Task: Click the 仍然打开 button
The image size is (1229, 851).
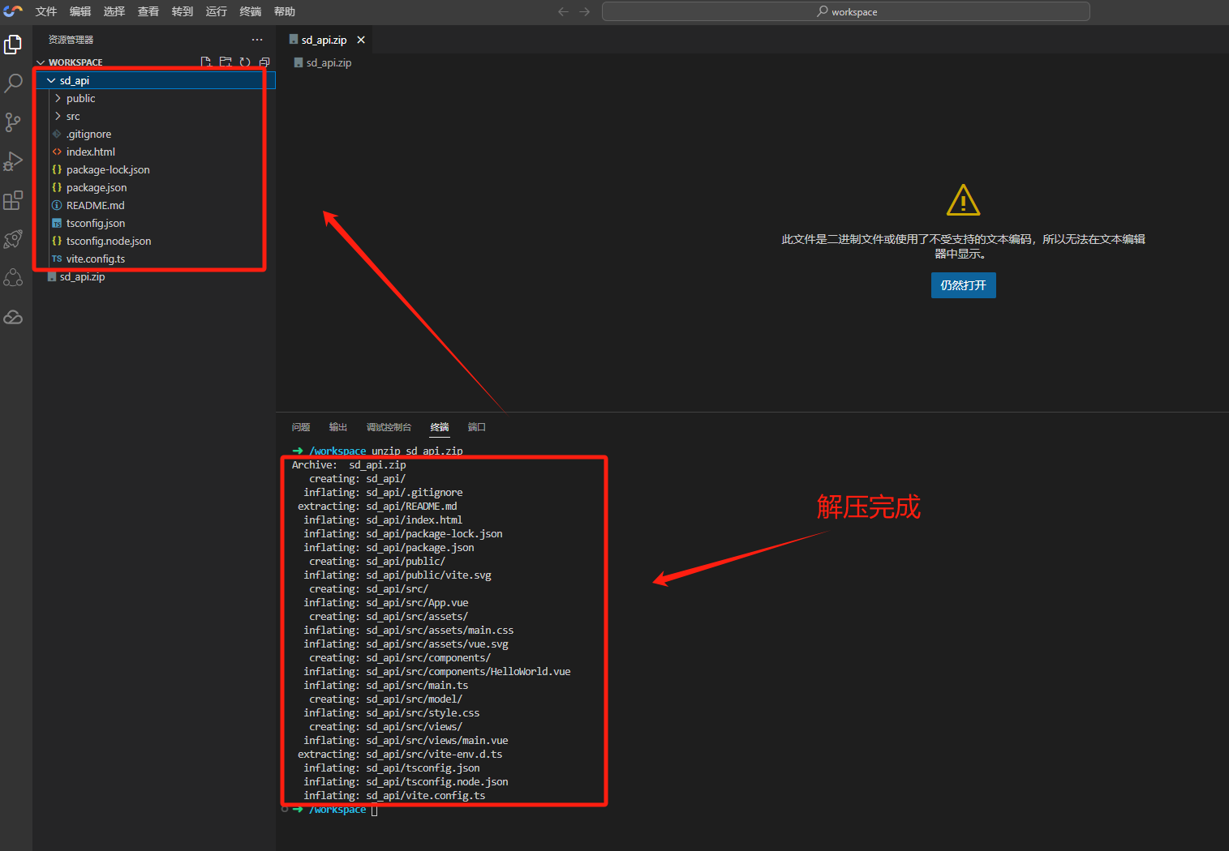Action: coord(963,285)
